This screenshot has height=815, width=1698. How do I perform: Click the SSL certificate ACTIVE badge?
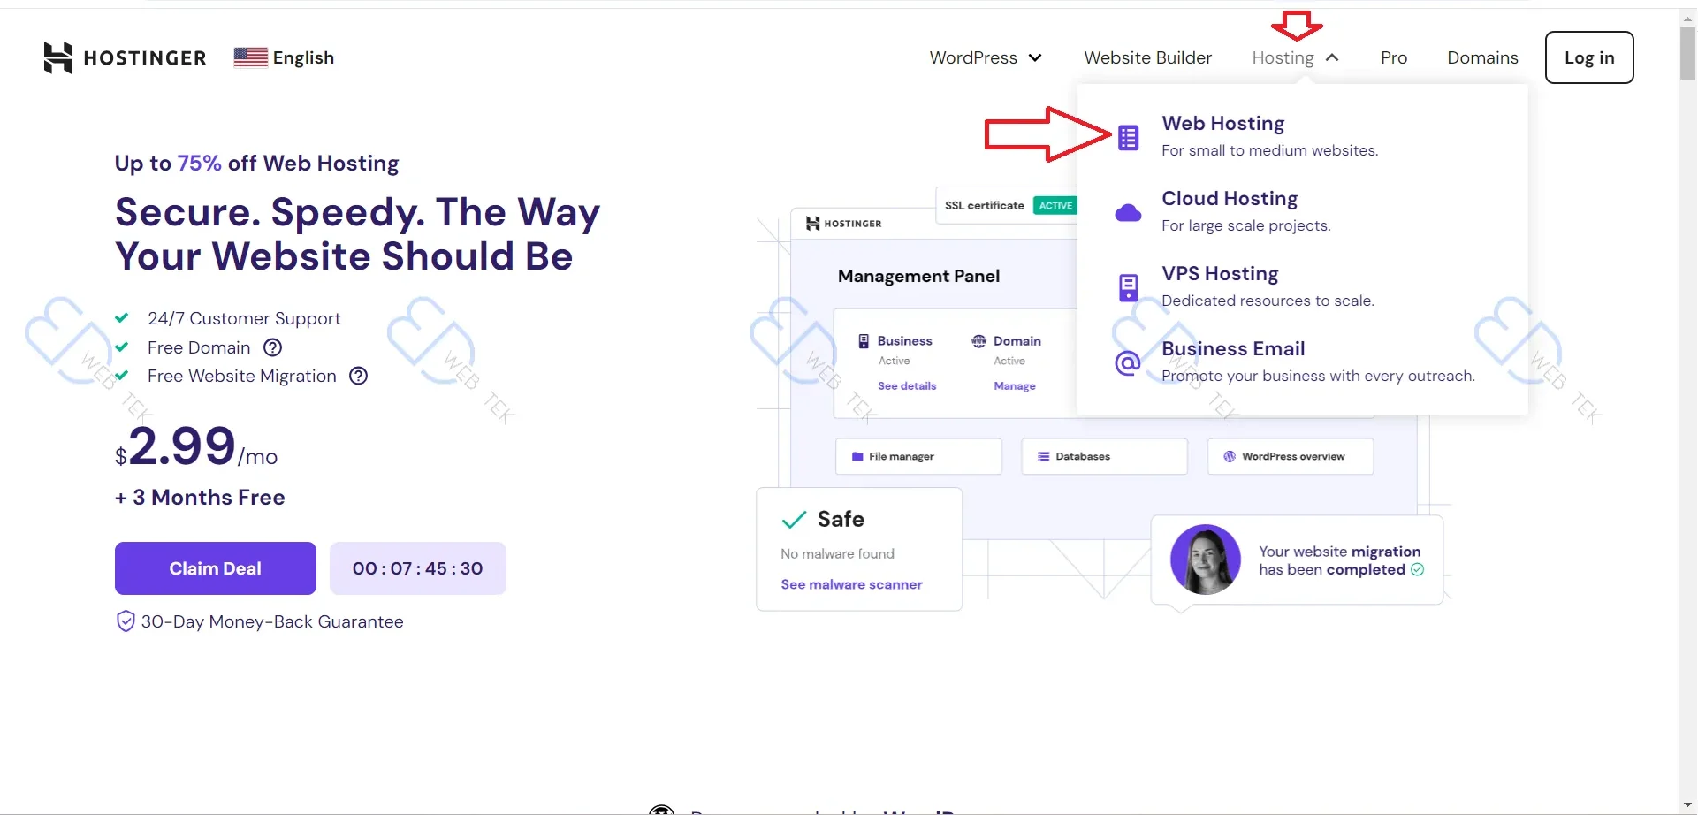[1055, 205]
